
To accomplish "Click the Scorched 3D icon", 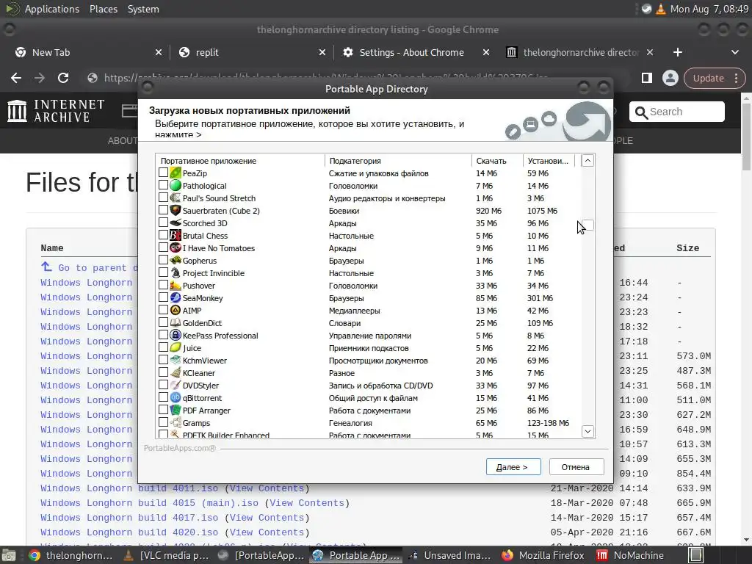I will [176, 223].
